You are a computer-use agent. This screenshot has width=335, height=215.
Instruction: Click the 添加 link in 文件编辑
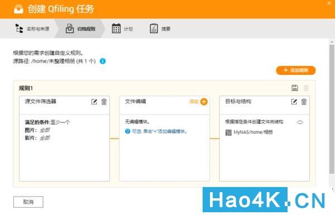(x=194, y=102)
